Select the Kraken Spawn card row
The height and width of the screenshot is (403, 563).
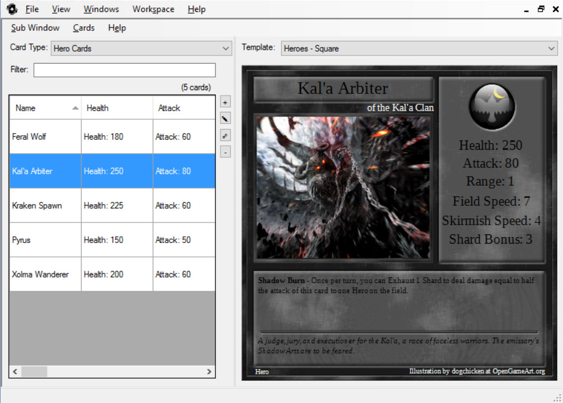112,205
